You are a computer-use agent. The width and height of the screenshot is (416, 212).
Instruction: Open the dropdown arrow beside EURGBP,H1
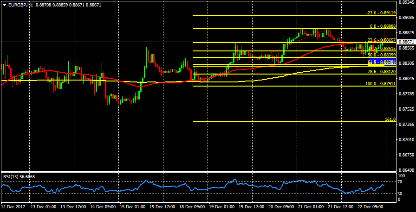click(x=4, y=5)
